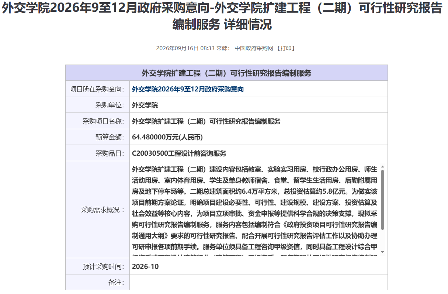Click the 采购需求概况 label cell
Image resolution: width=448 pixels, height=294 pixels.
pos(97,210)
